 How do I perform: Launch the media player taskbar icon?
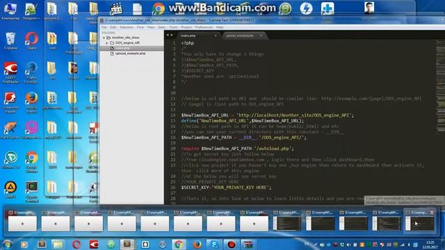point(24,244)
